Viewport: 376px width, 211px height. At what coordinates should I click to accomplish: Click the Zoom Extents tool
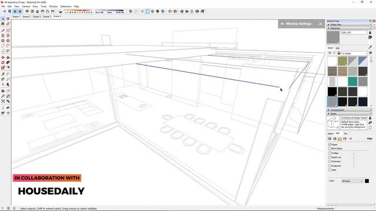point(3,101)
